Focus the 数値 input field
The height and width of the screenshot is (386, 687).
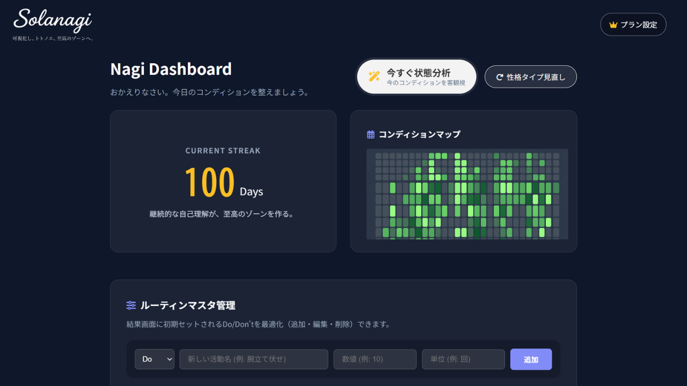[375, 359]
